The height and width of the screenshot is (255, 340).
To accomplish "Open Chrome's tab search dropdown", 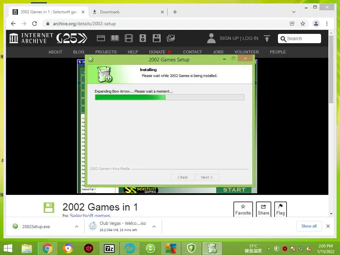I will (x=294, y=12).
